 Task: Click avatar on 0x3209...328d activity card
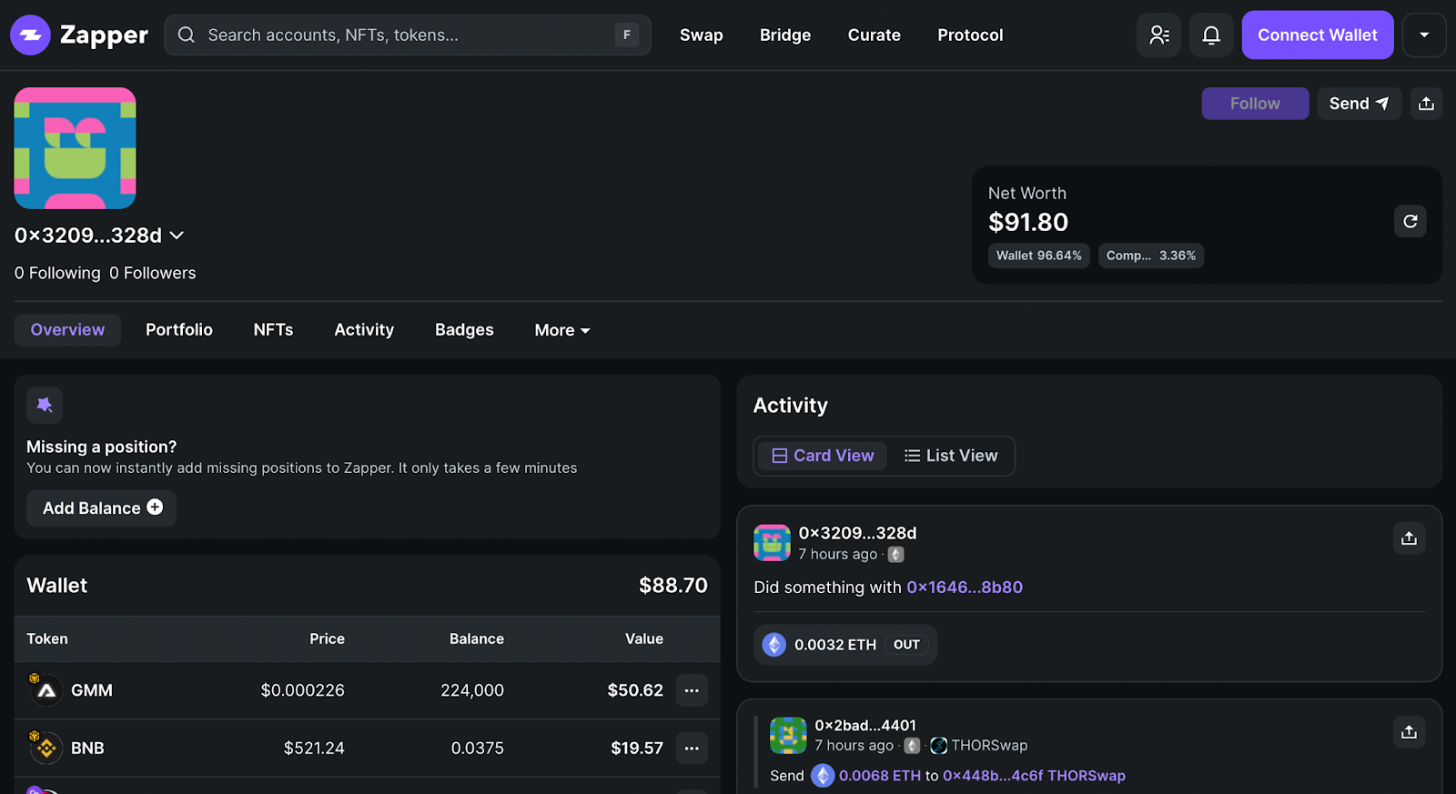click(x=772, y=543)
